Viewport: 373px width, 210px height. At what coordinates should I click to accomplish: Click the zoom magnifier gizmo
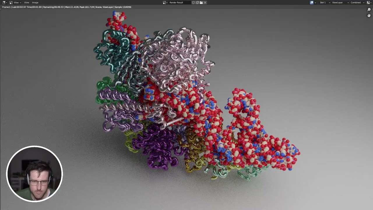[x=369, y=10]
